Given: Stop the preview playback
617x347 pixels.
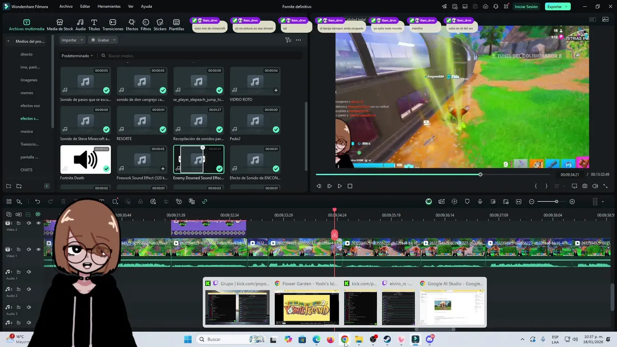Looking at the screenshot, I should point(350,186).
